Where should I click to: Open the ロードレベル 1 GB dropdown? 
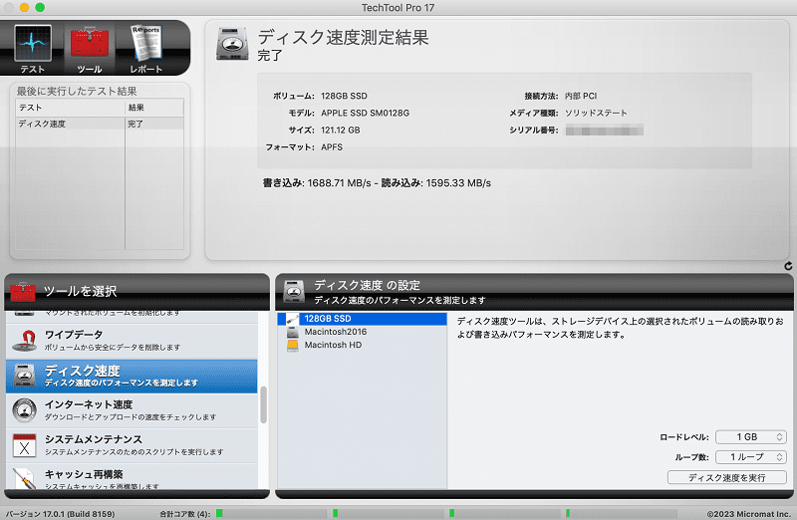751,437
